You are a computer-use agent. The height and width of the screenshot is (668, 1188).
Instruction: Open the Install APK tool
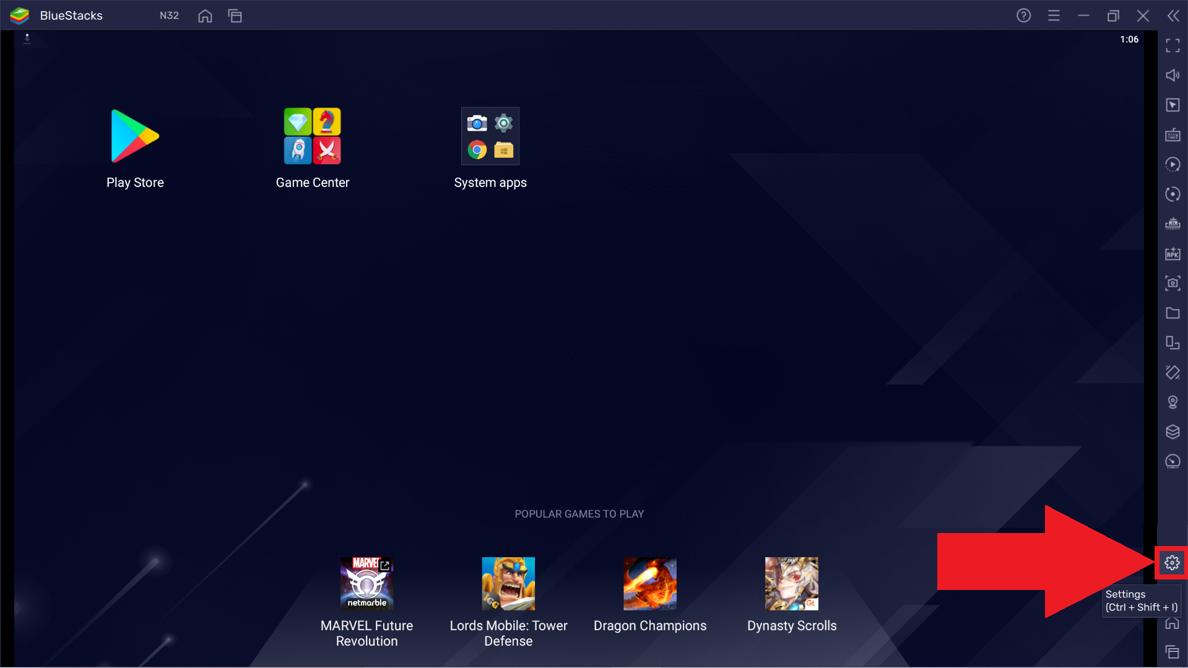click(1172, 253)
